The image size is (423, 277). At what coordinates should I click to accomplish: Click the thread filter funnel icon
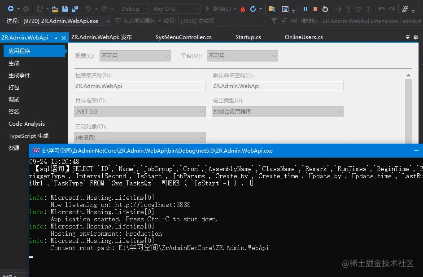click(x=274, y=21)
